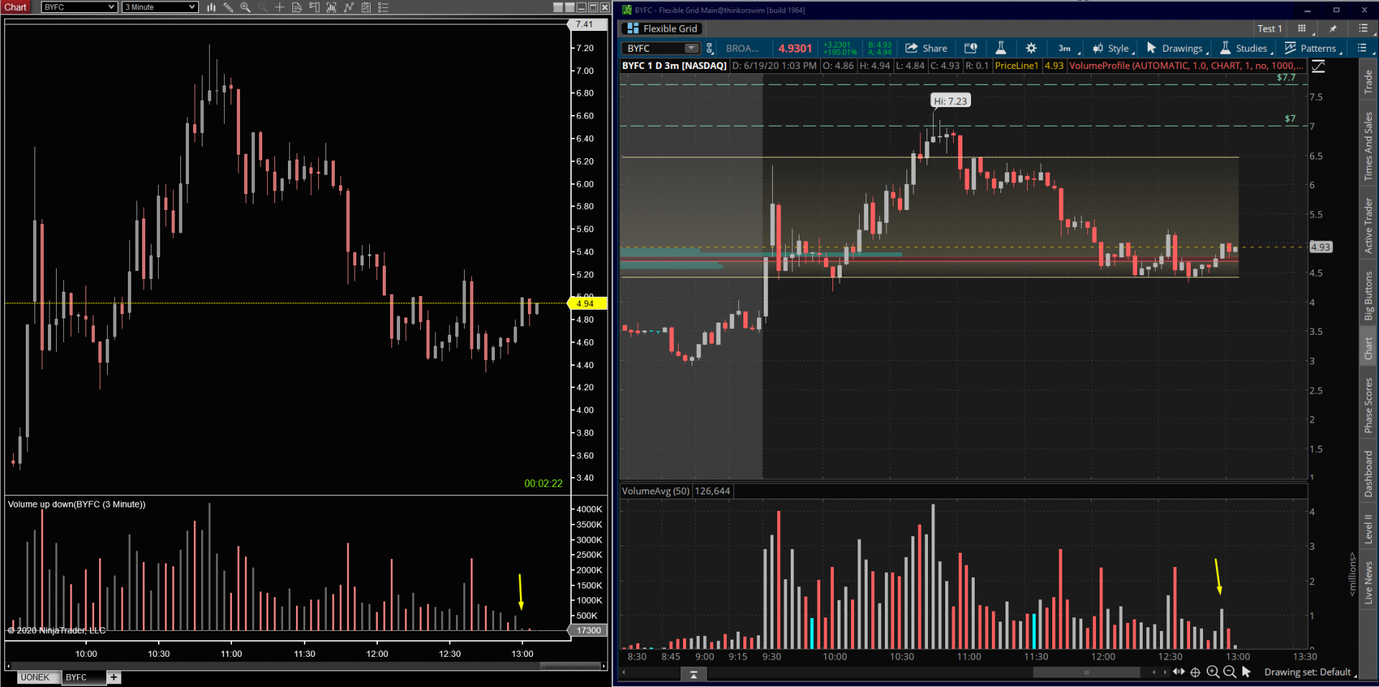
Task: Click the VolumeProfile study label
Action: (x=1186, y=65)
